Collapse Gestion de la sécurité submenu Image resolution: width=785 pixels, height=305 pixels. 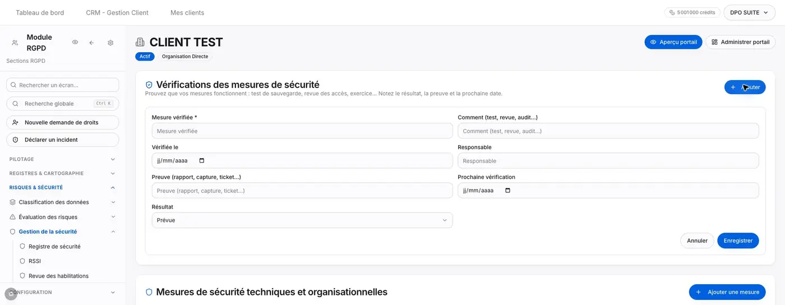pyautogui.click(x=113, y=232)
